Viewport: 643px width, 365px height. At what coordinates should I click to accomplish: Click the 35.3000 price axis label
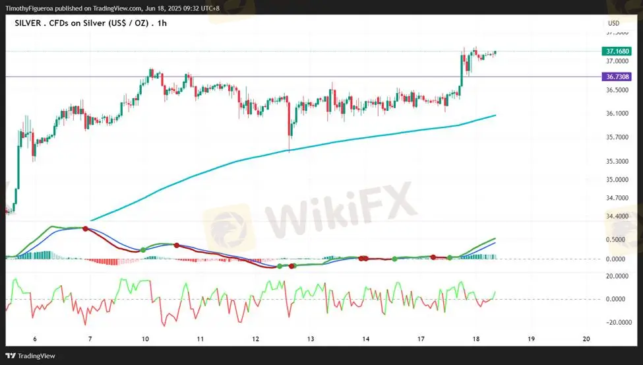click(x=617, y=161)
